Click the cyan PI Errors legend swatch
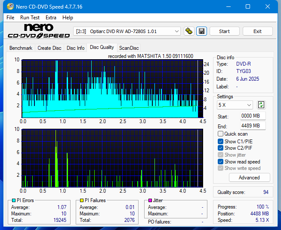The height and width of the screenshot is (230, 281). [x=14, y=200]
